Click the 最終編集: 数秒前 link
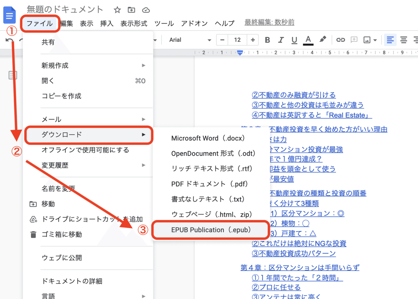Image resolution: width=418 pixels, height=299 pixels. 269,23
